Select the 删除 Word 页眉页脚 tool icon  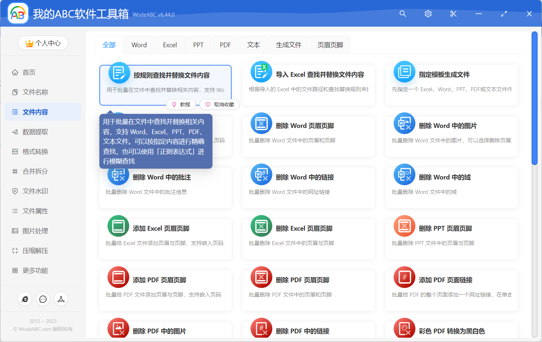(261, 123)
